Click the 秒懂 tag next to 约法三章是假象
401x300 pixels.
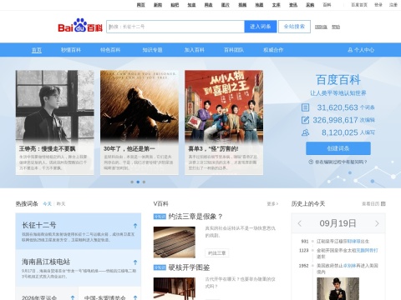tap(160, 217)
